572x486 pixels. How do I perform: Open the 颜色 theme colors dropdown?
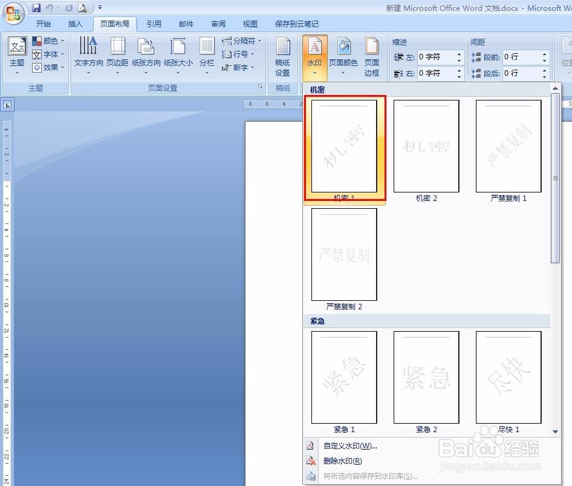48,41
